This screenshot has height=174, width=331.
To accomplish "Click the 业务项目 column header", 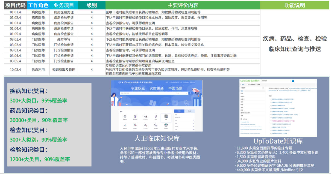I will tap(64, 5).
